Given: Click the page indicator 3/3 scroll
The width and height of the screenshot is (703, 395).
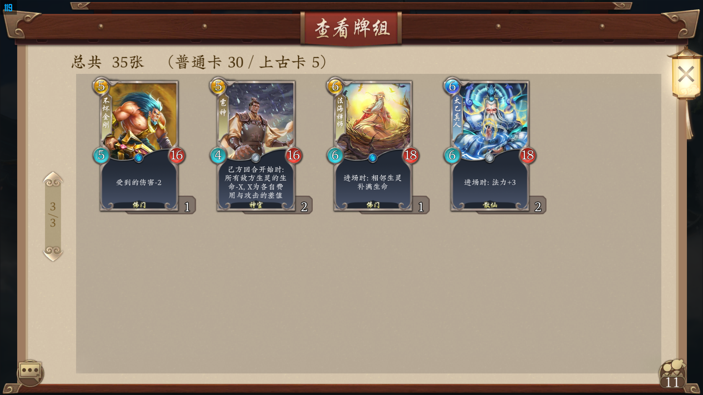Looking at the screenshot, I should click(53, 215).
